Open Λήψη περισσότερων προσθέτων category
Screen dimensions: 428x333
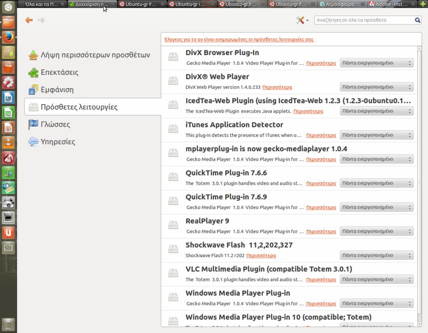click(x=89, y=55)
